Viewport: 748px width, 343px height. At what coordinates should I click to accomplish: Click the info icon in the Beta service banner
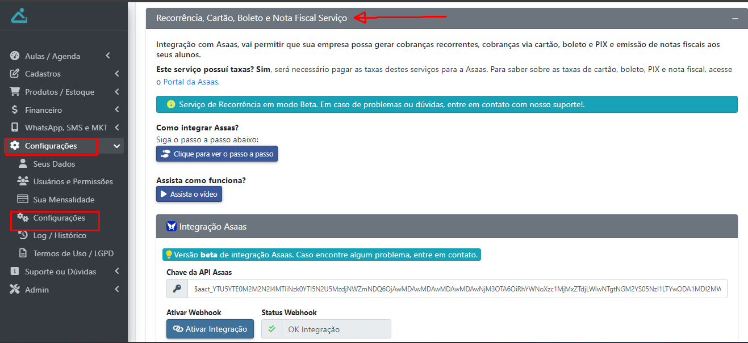pos(171,104)
